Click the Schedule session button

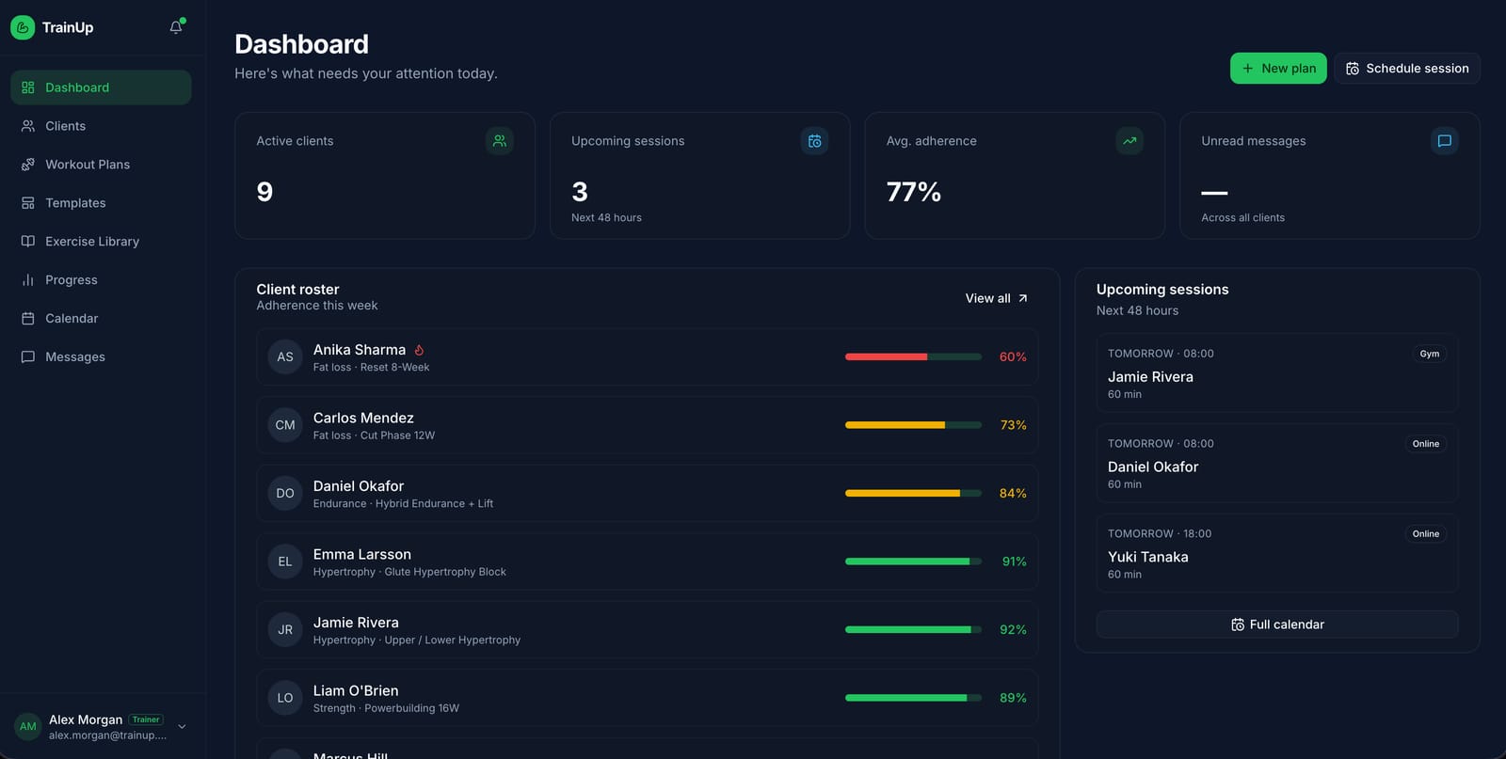(x=1407, y=69)
